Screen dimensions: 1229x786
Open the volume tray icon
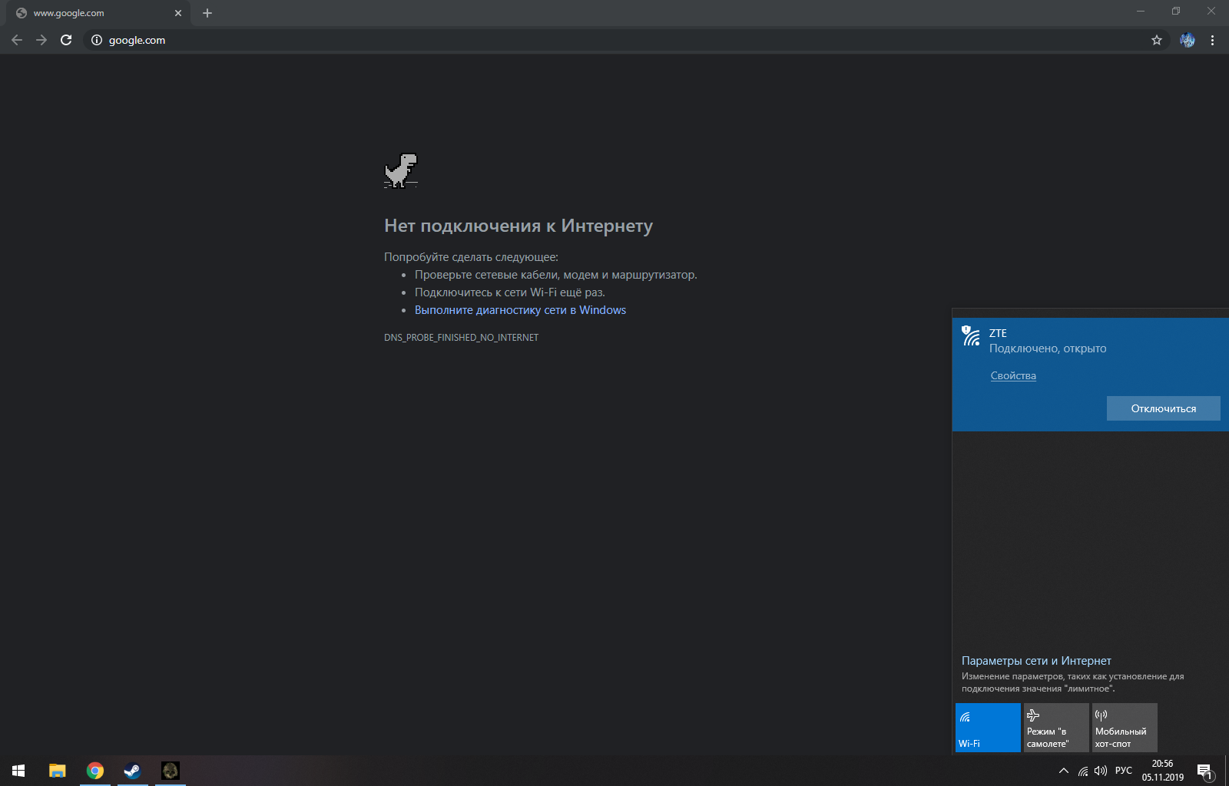(x=1101, y=771)
